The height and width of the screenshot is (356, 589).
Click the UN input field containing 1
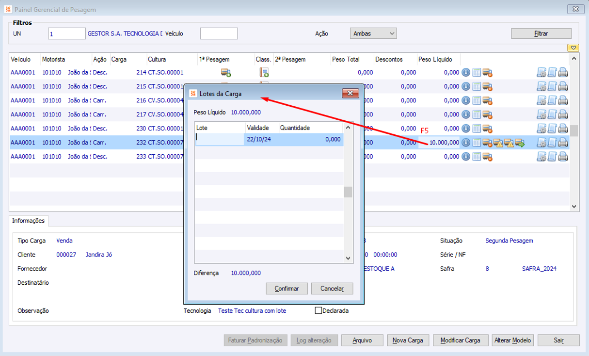(67, 33)
